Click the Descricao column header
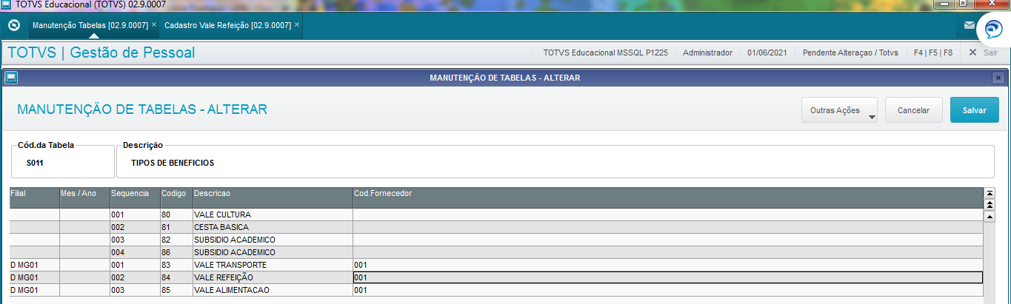Image resolution: width=1011 pixels, height=304 pixels. 273,197
